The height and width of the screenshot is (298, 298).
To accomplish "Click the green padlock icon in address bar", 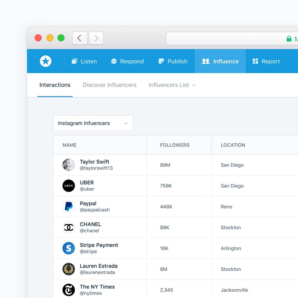I will click(289, 39).
